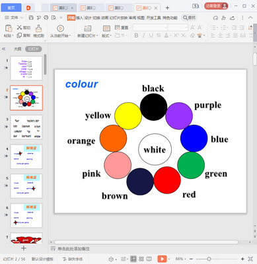The image size is (257, 264).
Task: Click the Paste clipboard icon
Action: coord(9,28)
